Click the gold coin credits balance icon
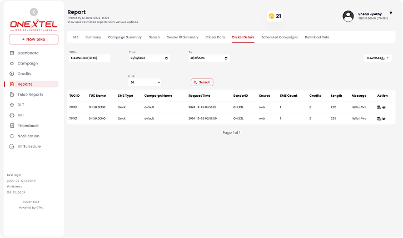This screenshot has width=403, height=238. tap(271, 16)
